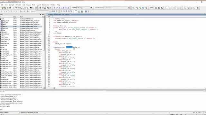Screen dimensions: 206x115
Task: Click the Path column header
Action: 31,17
